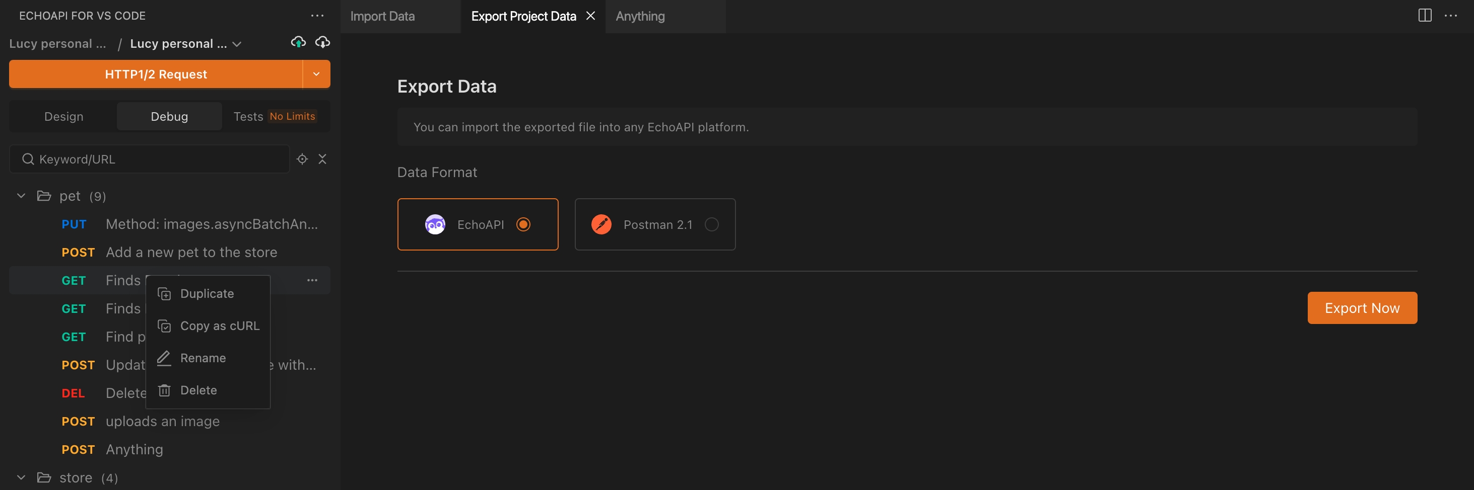
Task: Select the EchoAPI data format card
Action: tap(478, 225)
